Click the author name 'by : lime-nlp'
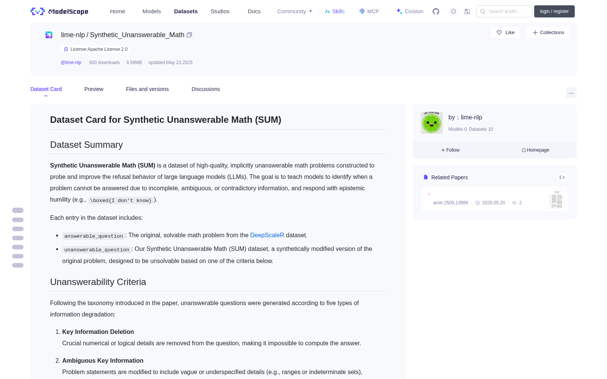This screenshot has height=379, width=607. [x=465, y=117]
